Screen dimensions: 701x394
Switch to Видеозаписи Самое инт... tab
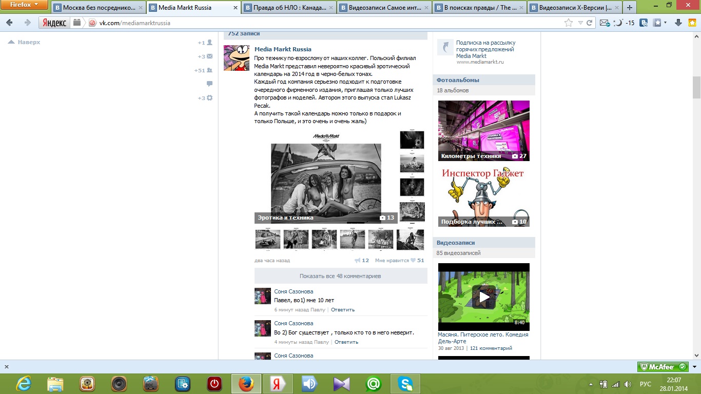[x=384, y=8]
